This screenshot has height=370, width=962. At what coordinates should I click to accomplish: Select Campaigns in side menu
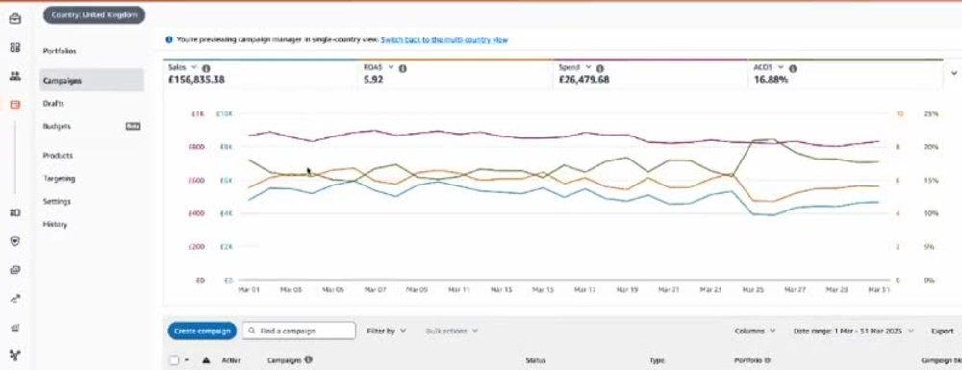point(92,81)
